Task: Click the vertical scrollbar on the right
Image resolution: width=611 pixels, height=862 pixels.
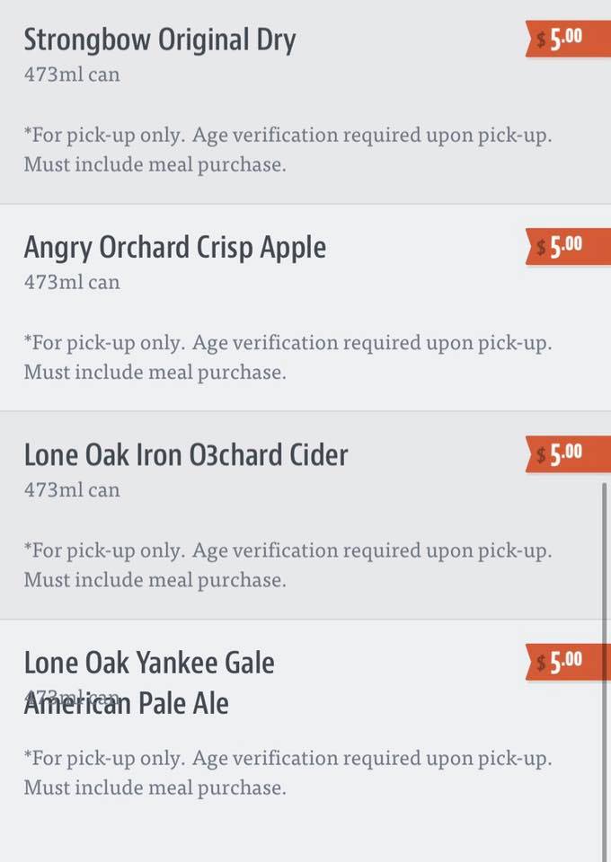Action: tap(604, 664)
